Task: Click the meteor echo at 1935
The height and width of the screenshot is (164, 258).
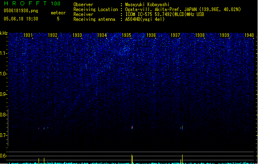Action: point(132,128)
